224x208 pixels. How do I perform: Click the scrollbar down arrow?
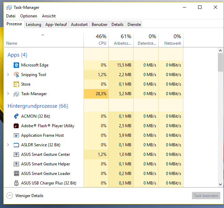(221, 184)
